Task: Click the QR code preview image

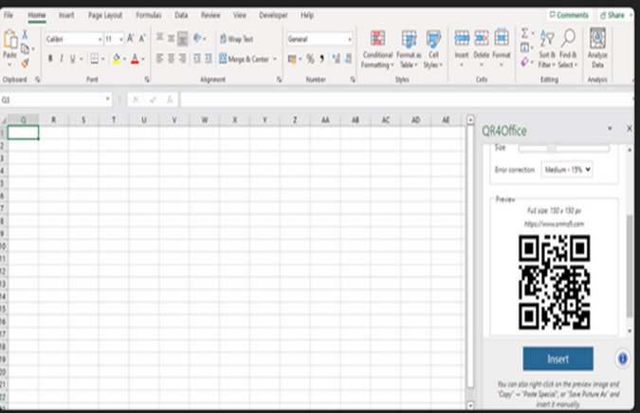Action: [x=555, y=281]
